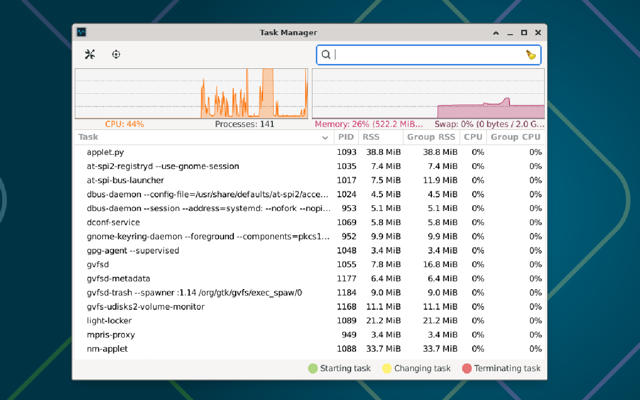Select the light-locker process
Screen dimensions: 640x400
(x=309, y=321)
